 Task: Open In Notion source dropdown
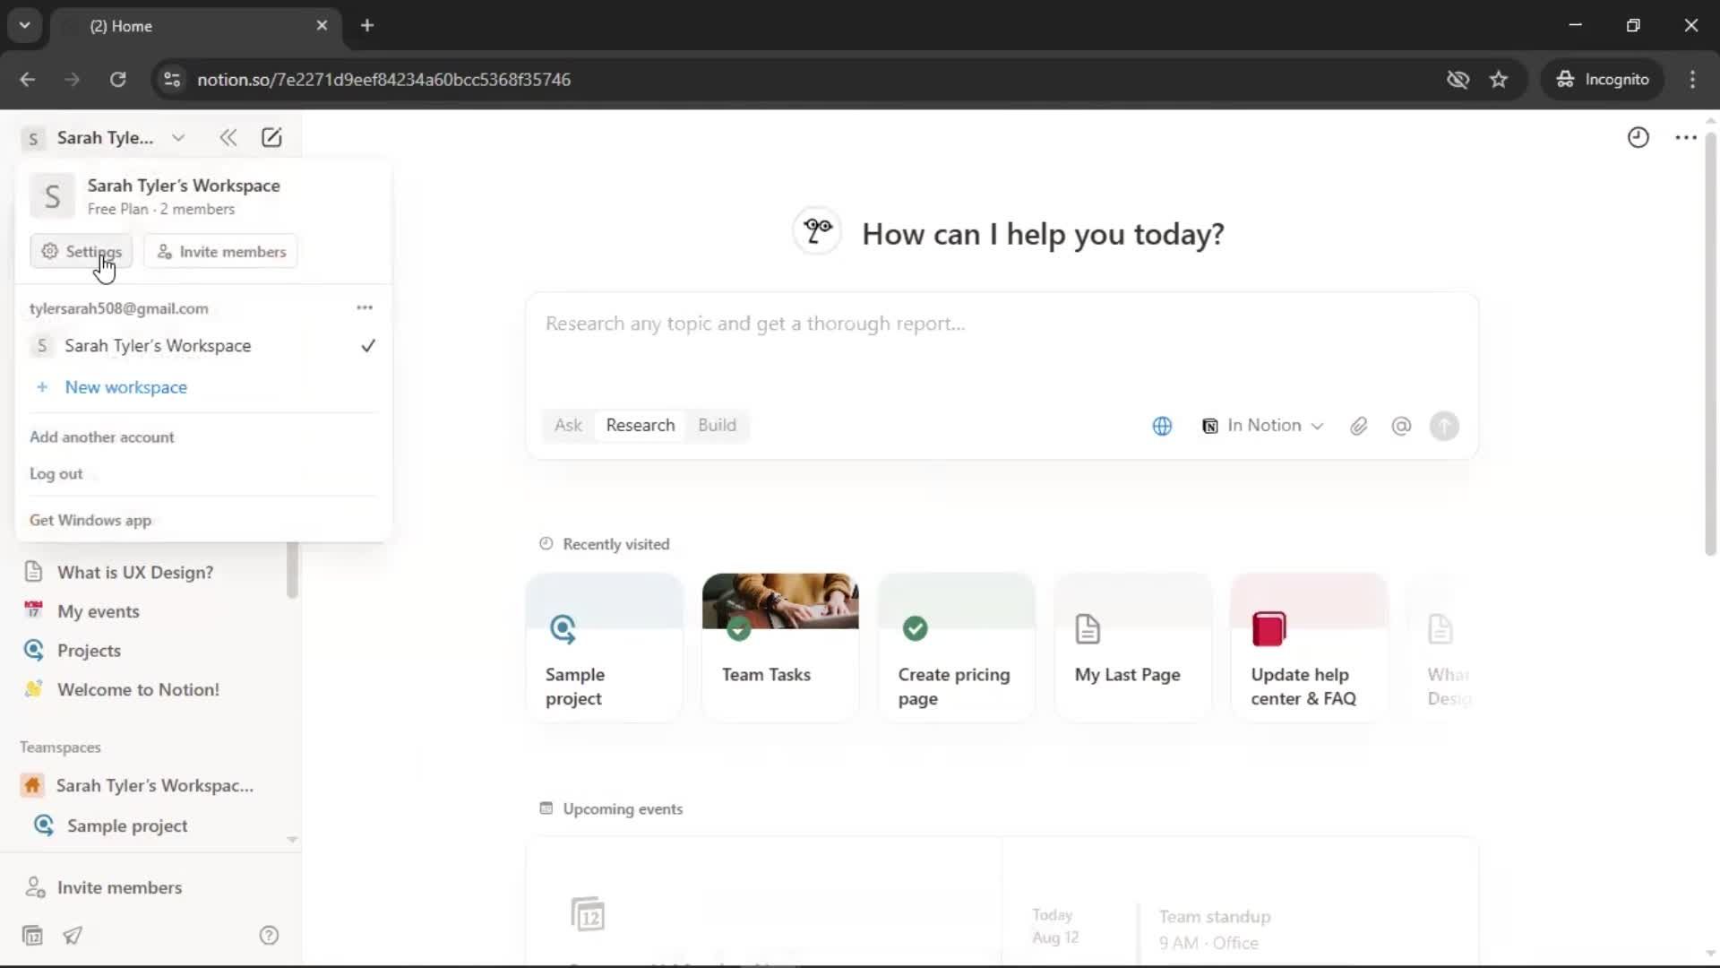tap(1261, 426)
